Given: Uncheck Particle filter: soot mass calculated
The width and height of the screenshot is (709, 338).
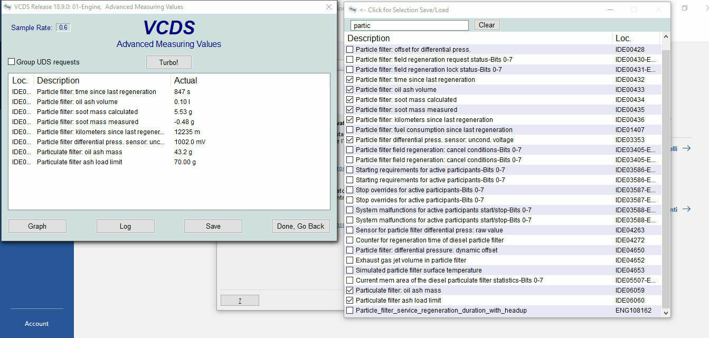Looking at the screenshot, I should pyautogui.click(x=349, y=100).
